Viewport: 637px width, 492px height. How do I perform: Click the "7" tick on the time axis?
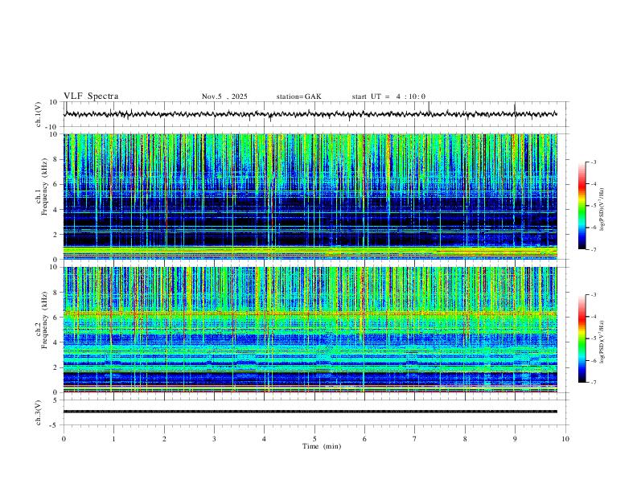tap(415, 439)
